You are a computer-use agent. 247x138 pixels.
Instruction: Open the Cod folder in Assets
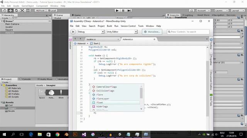pyautogui.click(x=10, y=105)
